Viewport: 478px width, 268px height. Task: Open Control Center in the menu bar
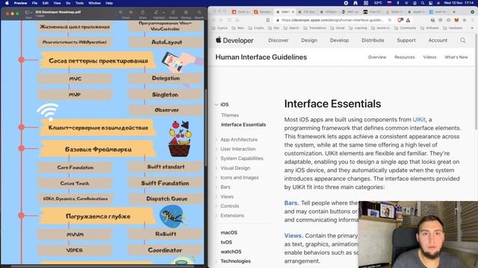[x=430, y=3]
